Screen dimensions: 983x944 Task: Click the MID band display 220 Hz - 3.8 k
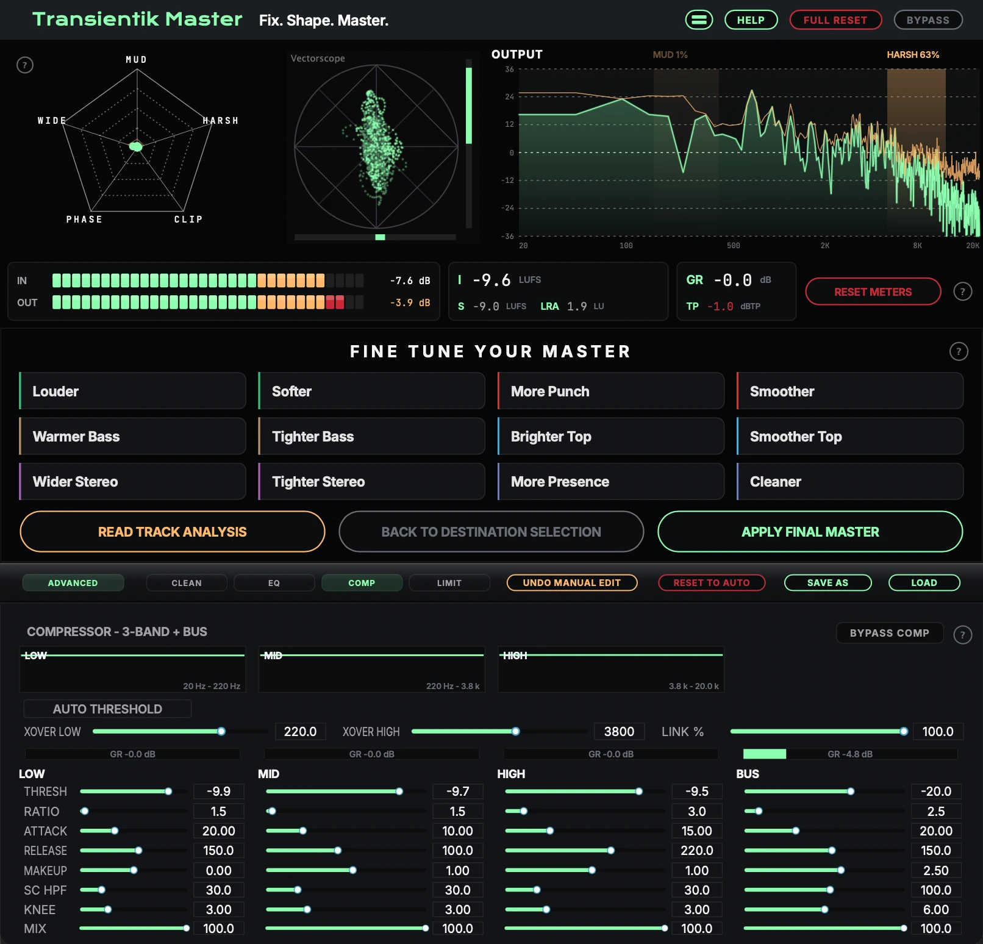click(x=371, y=669)
